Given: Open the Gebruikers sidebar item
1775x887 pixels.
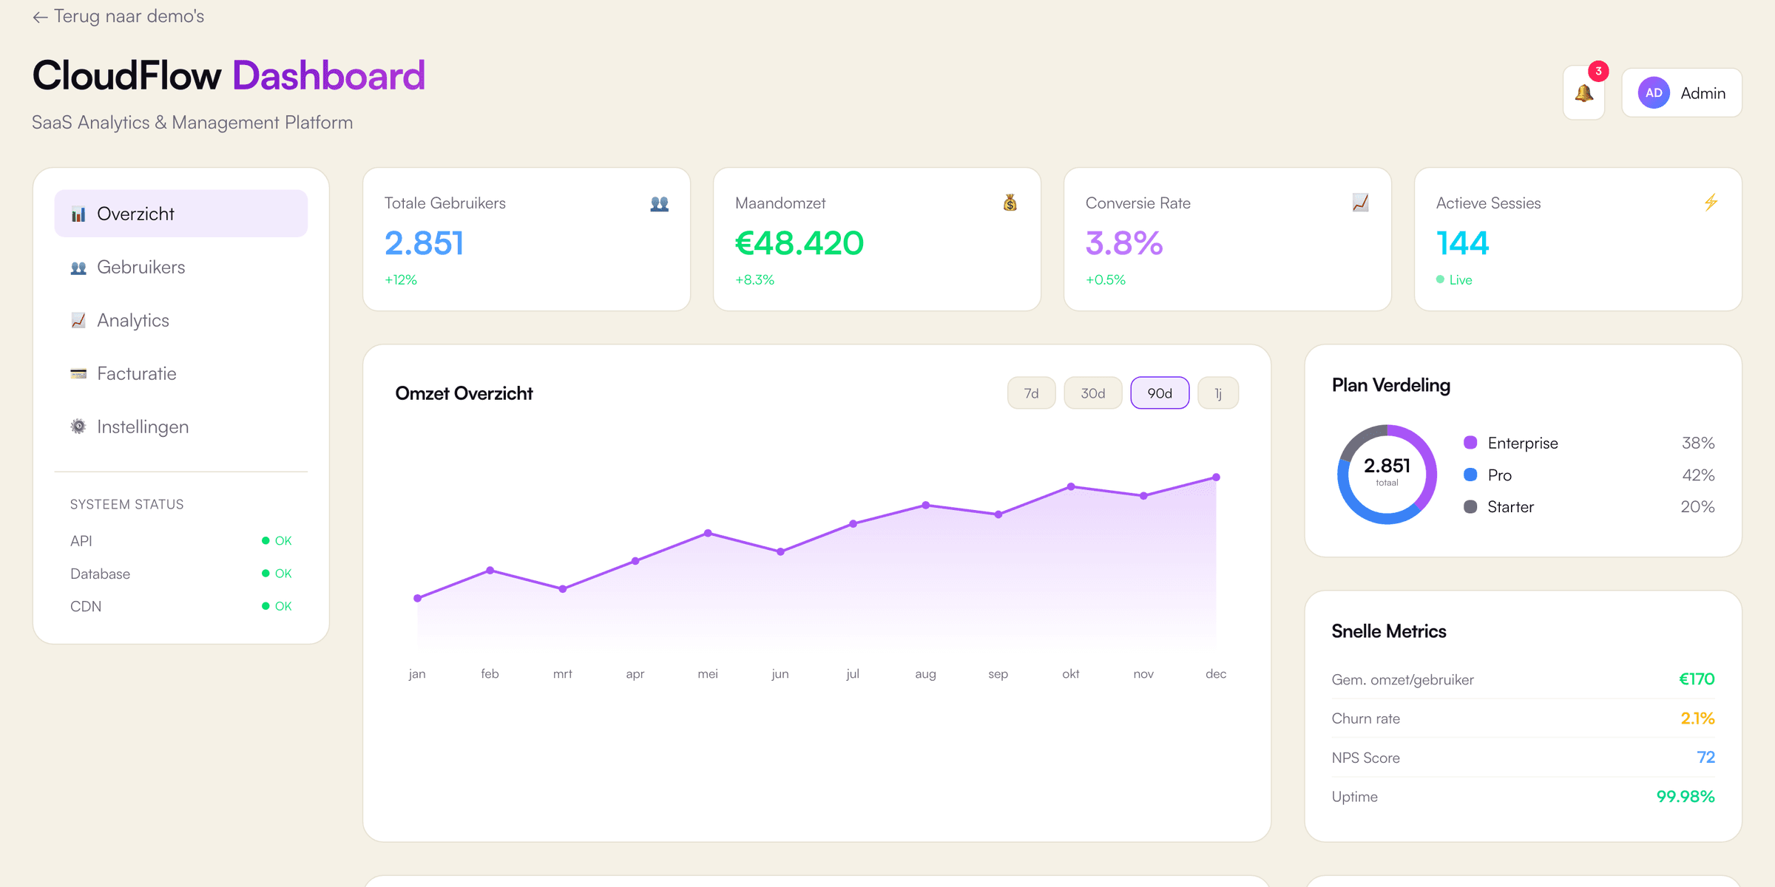Looking at the screenshot, I should (181, 268).
